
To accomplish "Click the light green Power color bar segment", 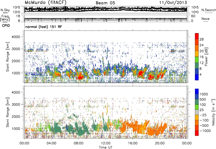I will point(197,59).
